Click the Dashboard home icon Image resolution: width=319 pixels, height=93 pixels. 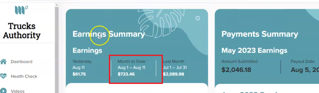[x=3, y=62]
